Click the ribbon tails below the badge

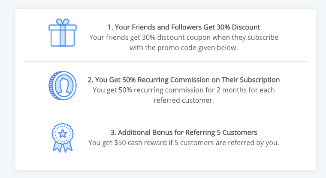coord(62,146)
